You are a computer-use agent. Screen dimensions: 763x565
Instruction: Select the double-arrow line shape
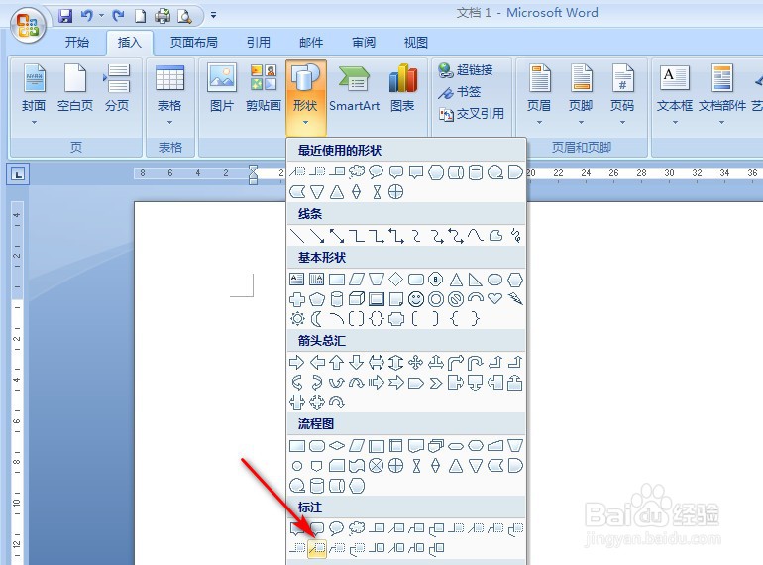[337, 236]
